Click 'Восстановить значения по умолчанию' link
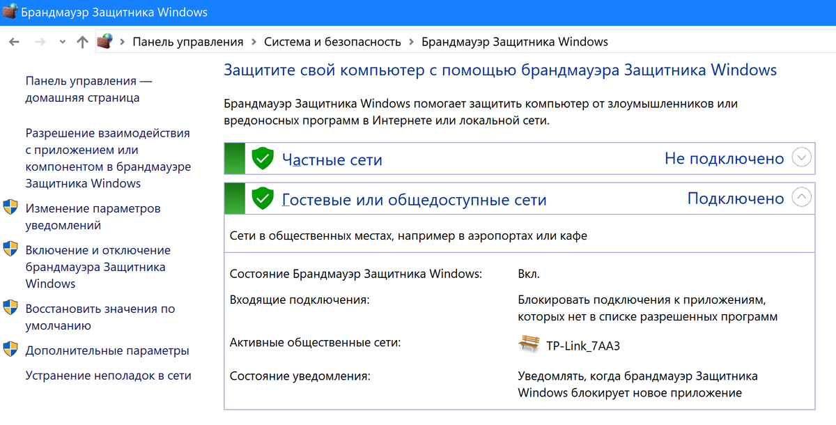 click(x=100, y=317)
